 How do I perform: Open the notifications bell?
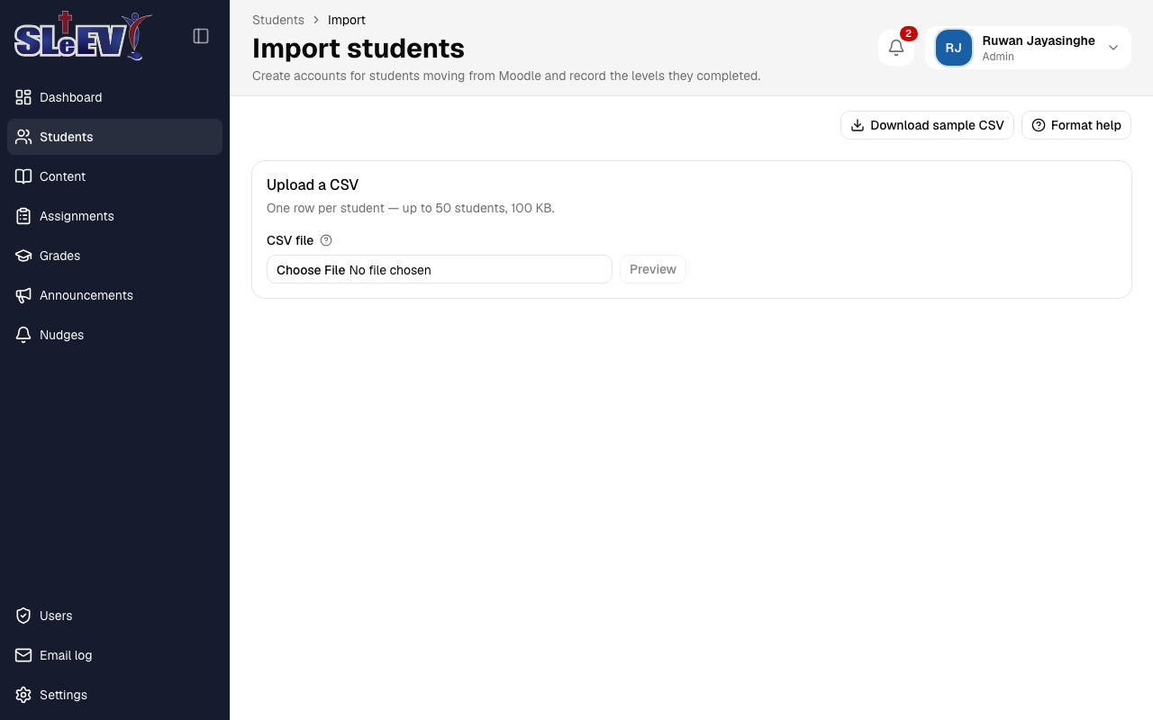click(896, 48)
